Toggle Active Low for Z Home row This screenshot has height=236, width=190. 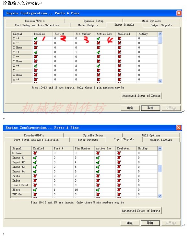(98, 75)
